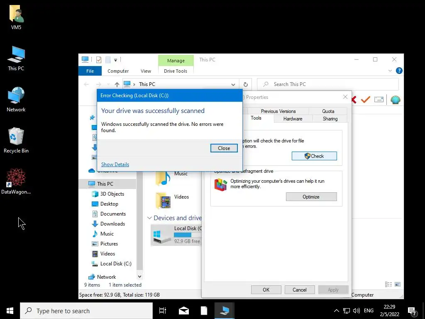Image resolution: width=425 pixels, height=319 pixels.
Task: Open the File menu in Explorer
Action: [x=90, y=71]
